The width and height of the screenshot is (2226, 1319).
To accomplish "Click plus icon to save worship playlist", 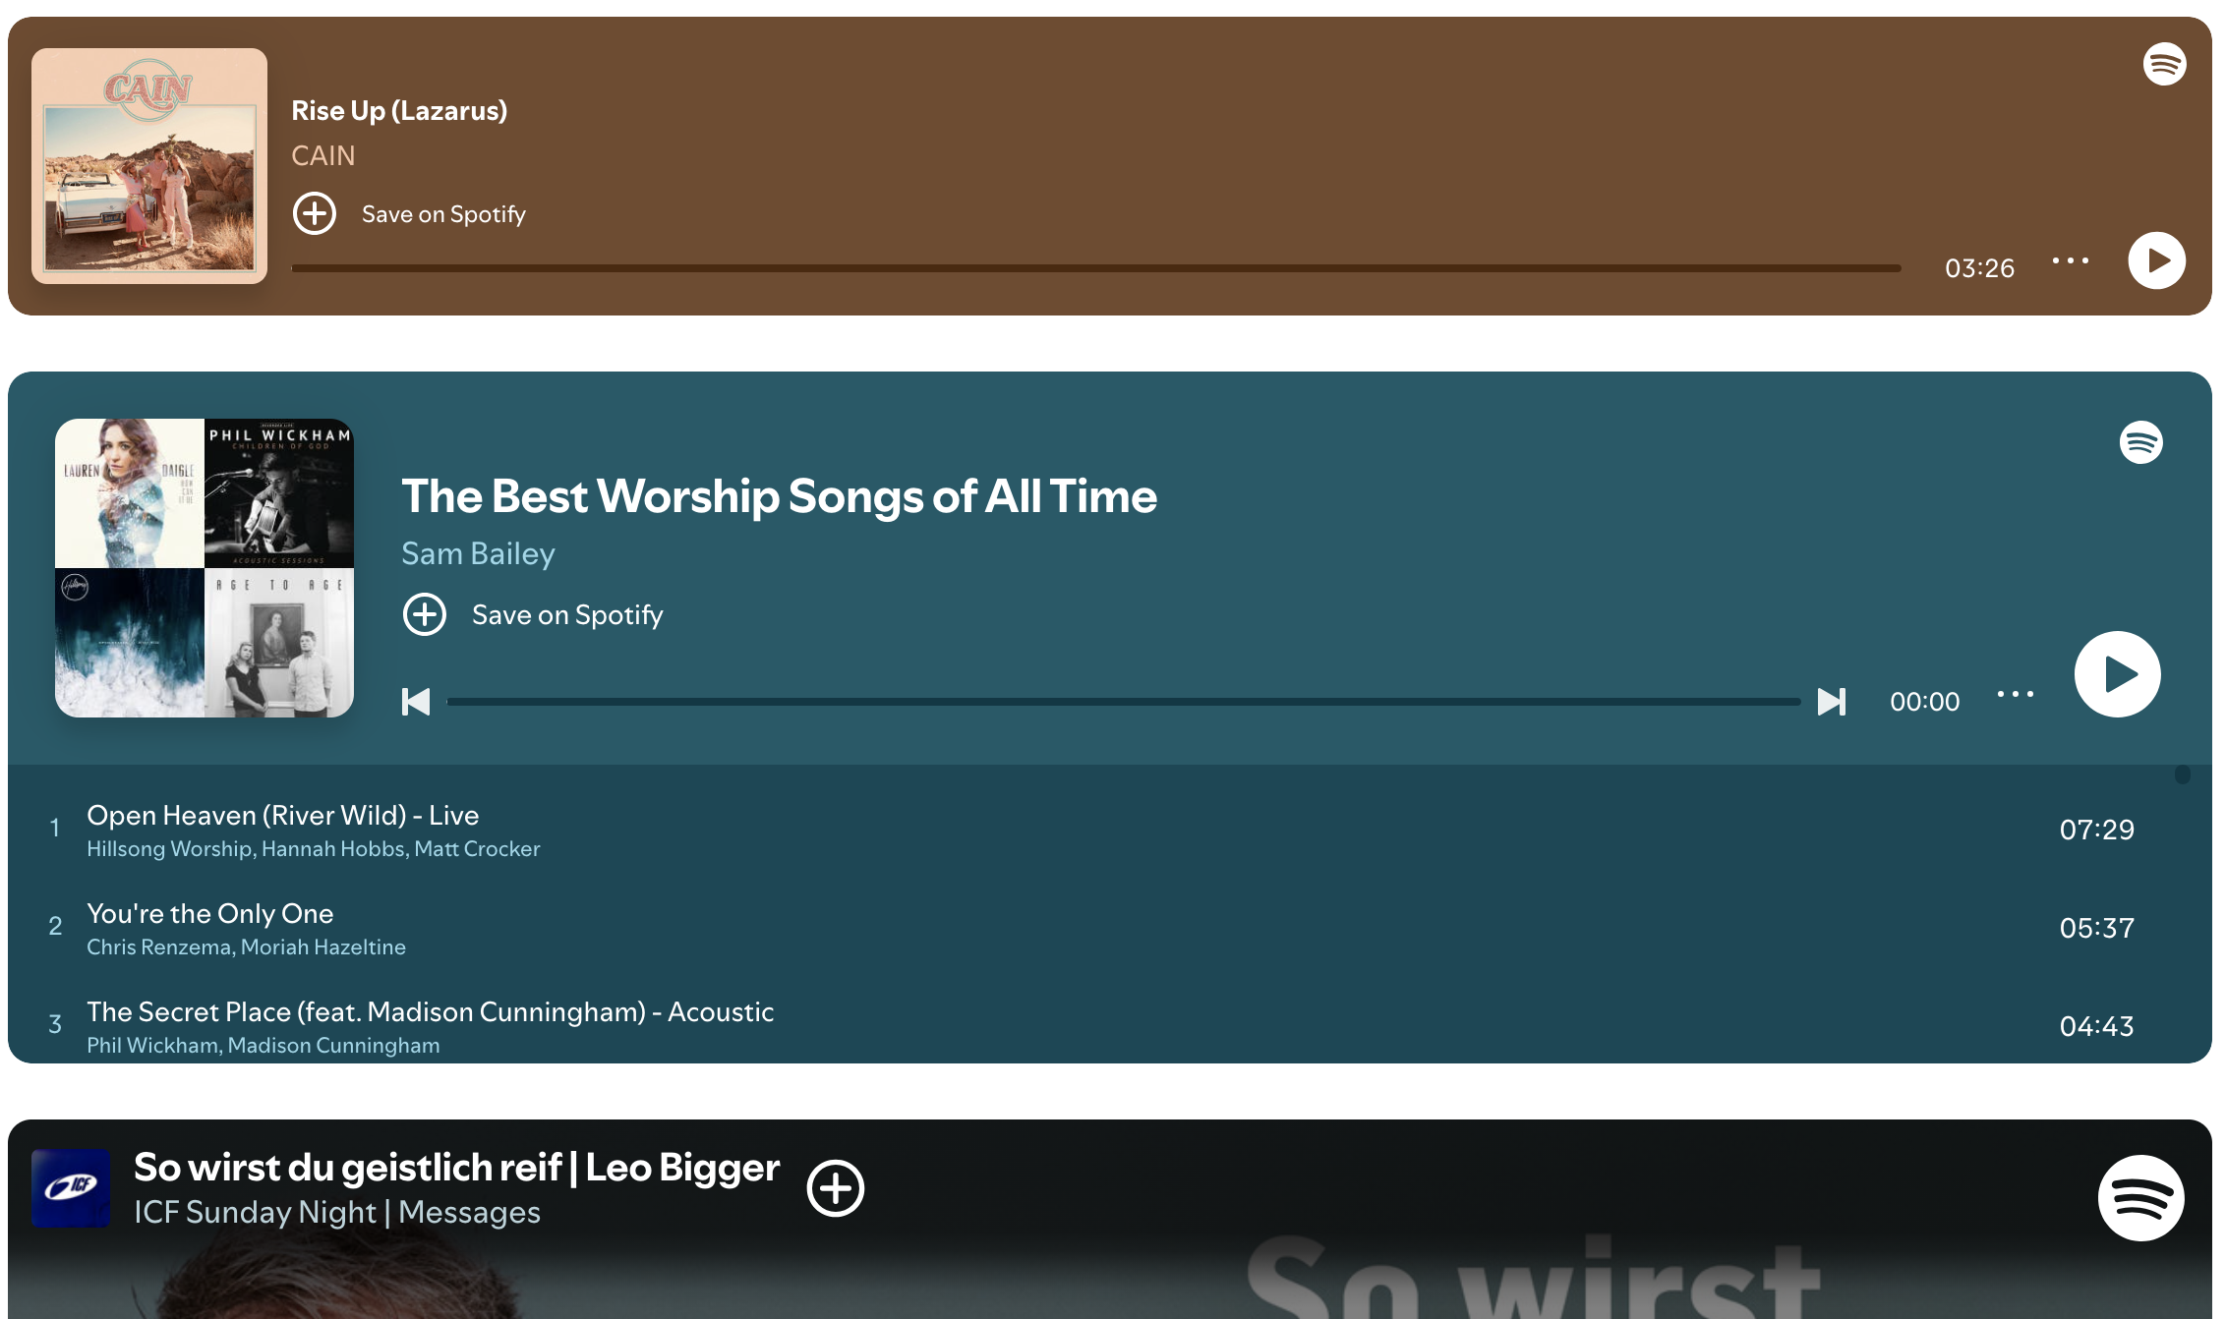I will [x=425, y=614].
